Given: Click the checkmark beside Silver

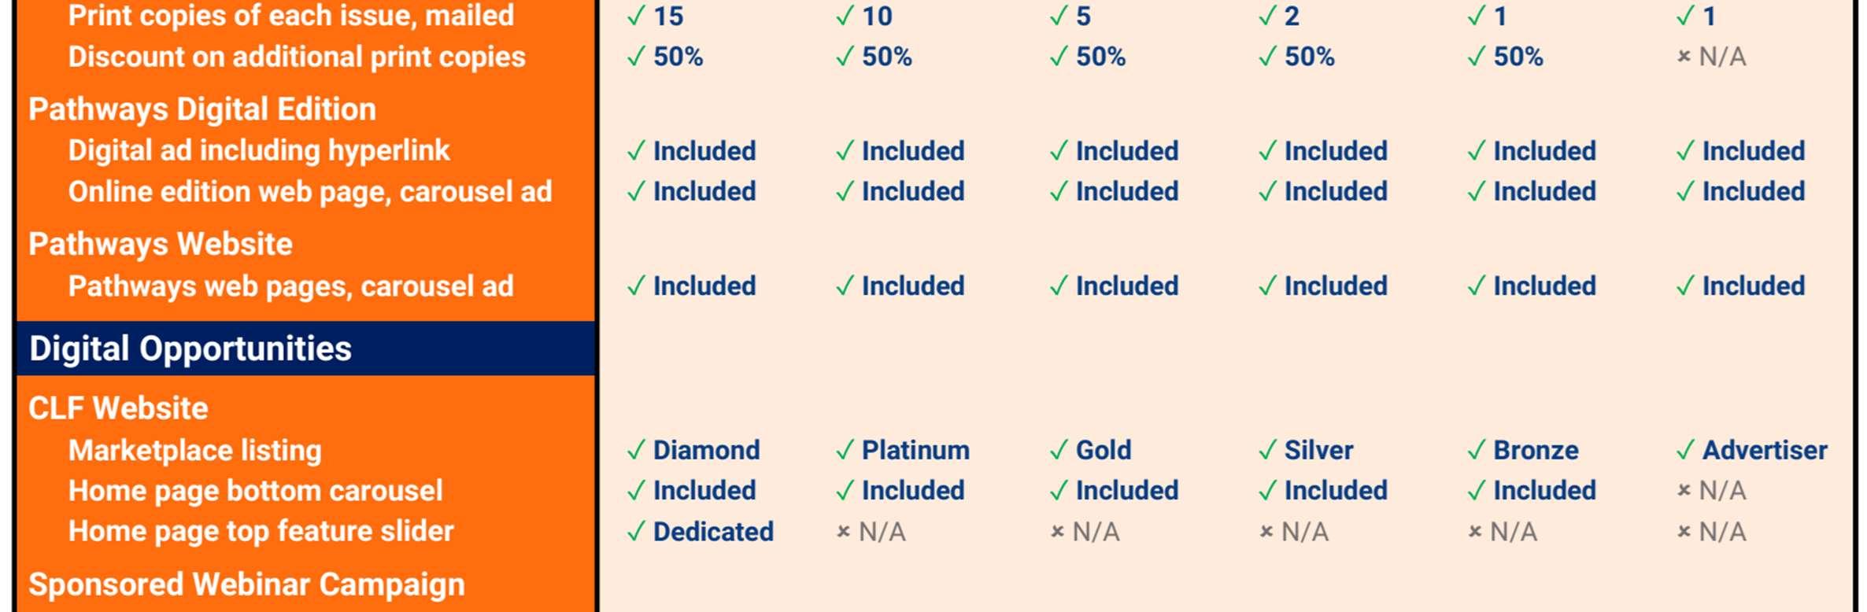Looking at the screenshot, I should (x=1267, y=450).
